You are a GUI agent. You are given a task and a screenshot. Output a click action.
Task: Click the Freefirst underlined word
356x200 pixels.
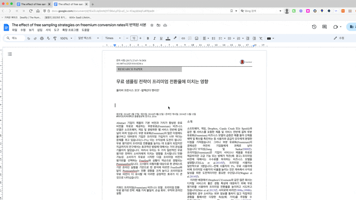[144, 160]
